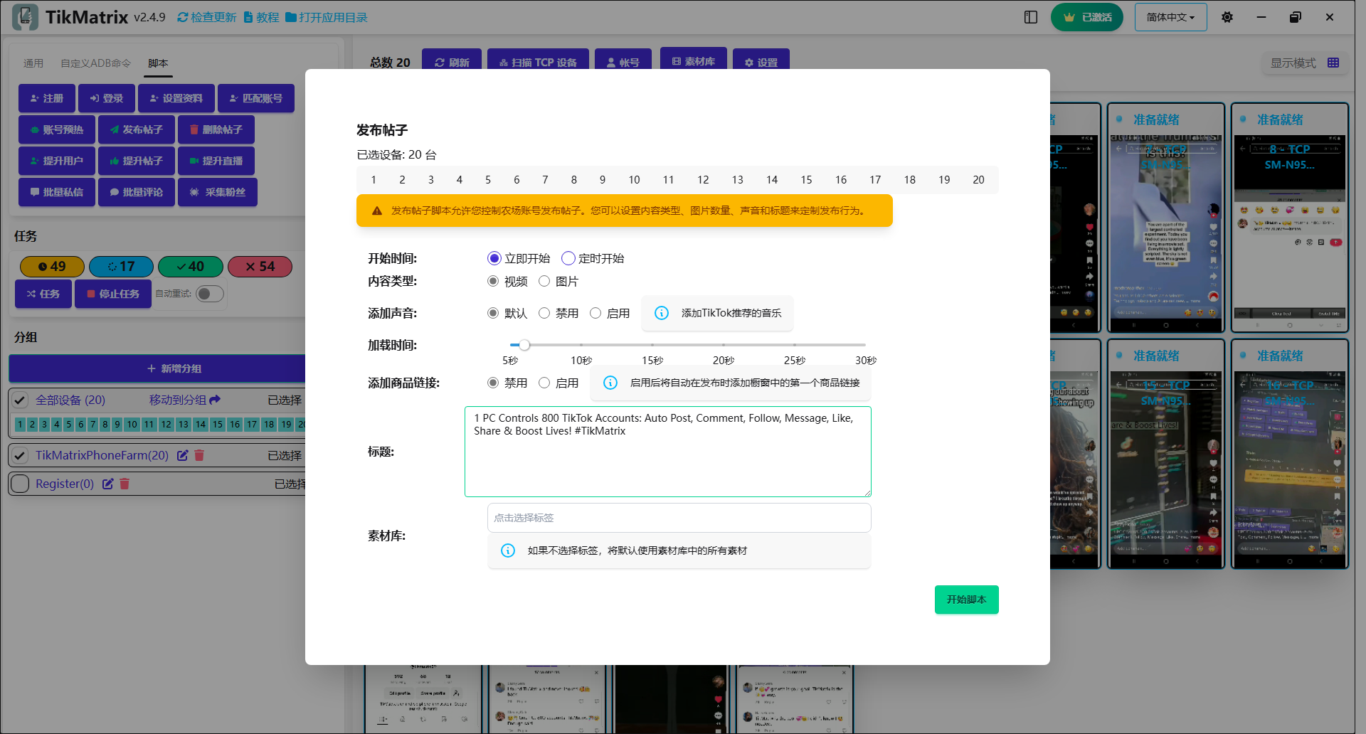Toggle the all devices (20) checkbox

[20, 400]
